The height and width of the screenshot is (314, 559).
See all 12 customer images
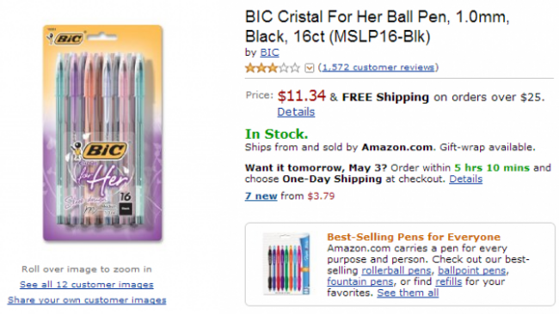pos(87,285)
